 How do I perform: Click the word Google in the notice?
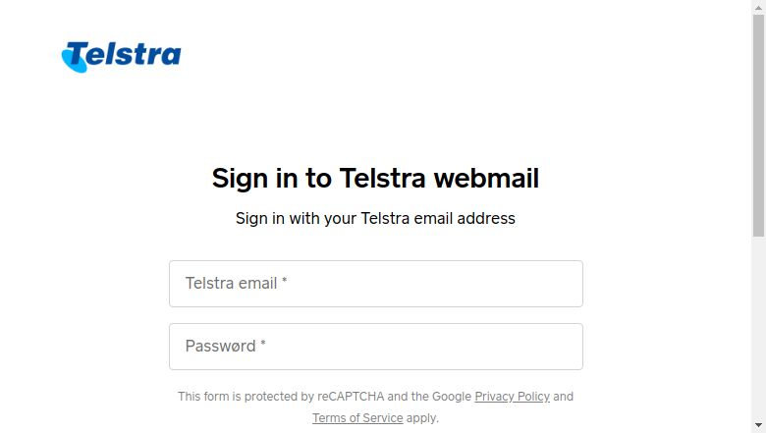click(452, 397)
